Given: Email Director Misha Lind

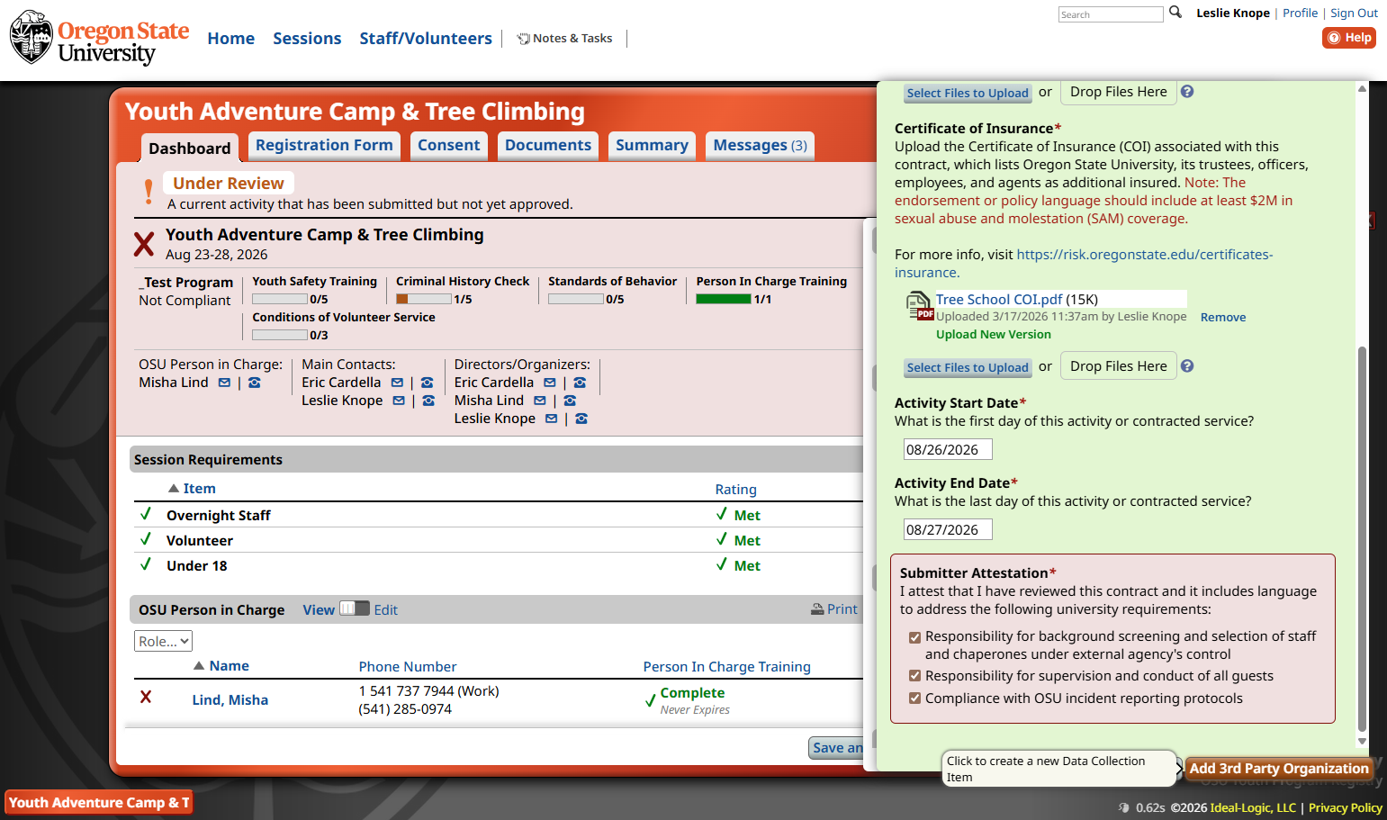Looking at the screenshot, I should [540, 401].
